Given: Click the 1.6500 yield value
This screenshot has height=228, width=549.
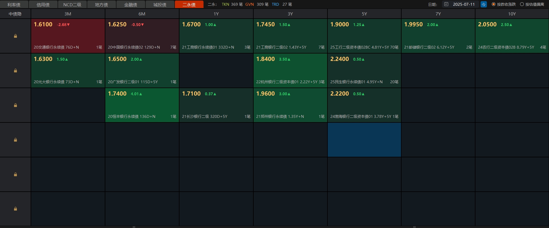Looking at the screenshot, I should click(117, 59).
